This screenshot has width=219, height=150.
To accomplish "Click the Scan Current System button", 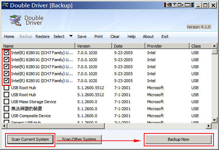I will point(30,139).
